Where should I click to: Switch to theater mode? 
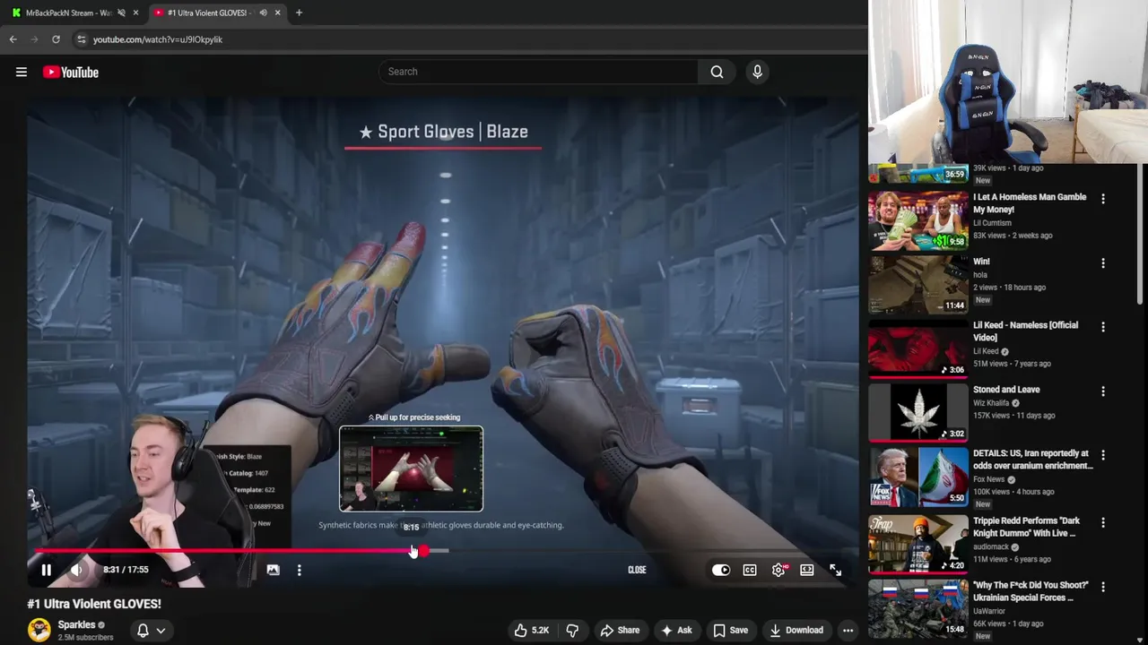tap(807, 570)
